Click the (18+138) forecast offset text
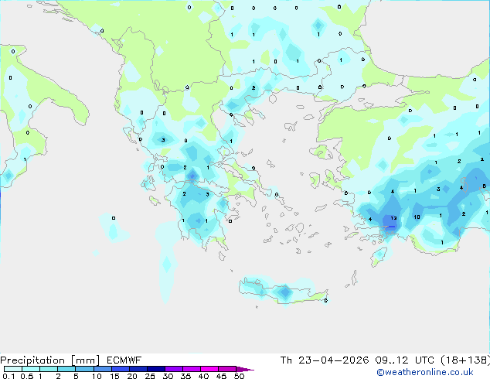The image size is (490, 379). click(465, 360)
